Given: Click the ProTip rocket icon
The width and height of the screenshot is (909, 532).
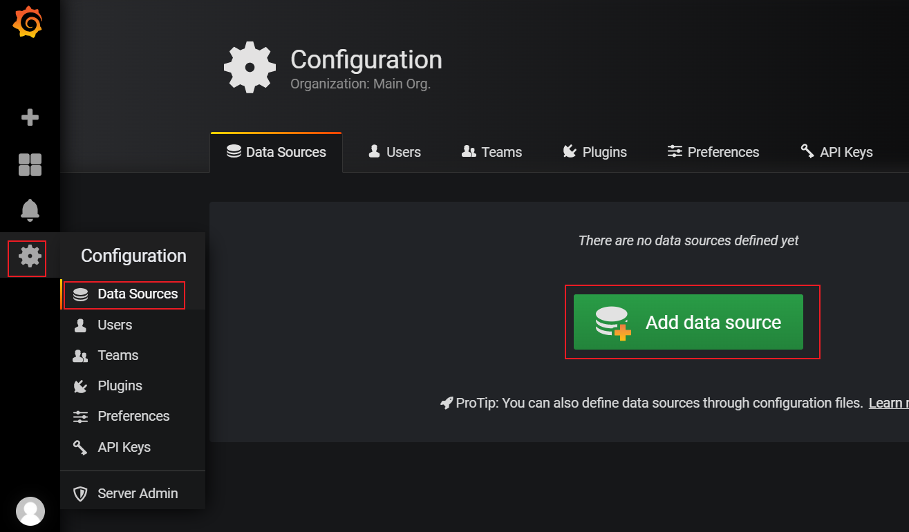Looking at the screenshot, I should (447, 403).
